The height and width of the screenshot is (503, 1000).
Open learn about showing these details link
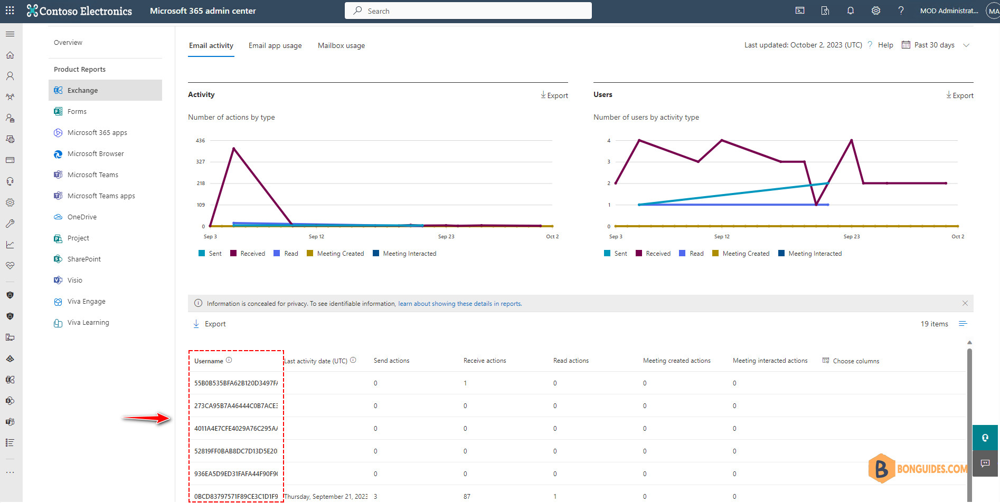459,304
